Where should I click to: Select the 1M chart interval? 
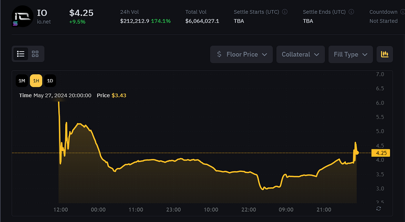tap(22, 81)
